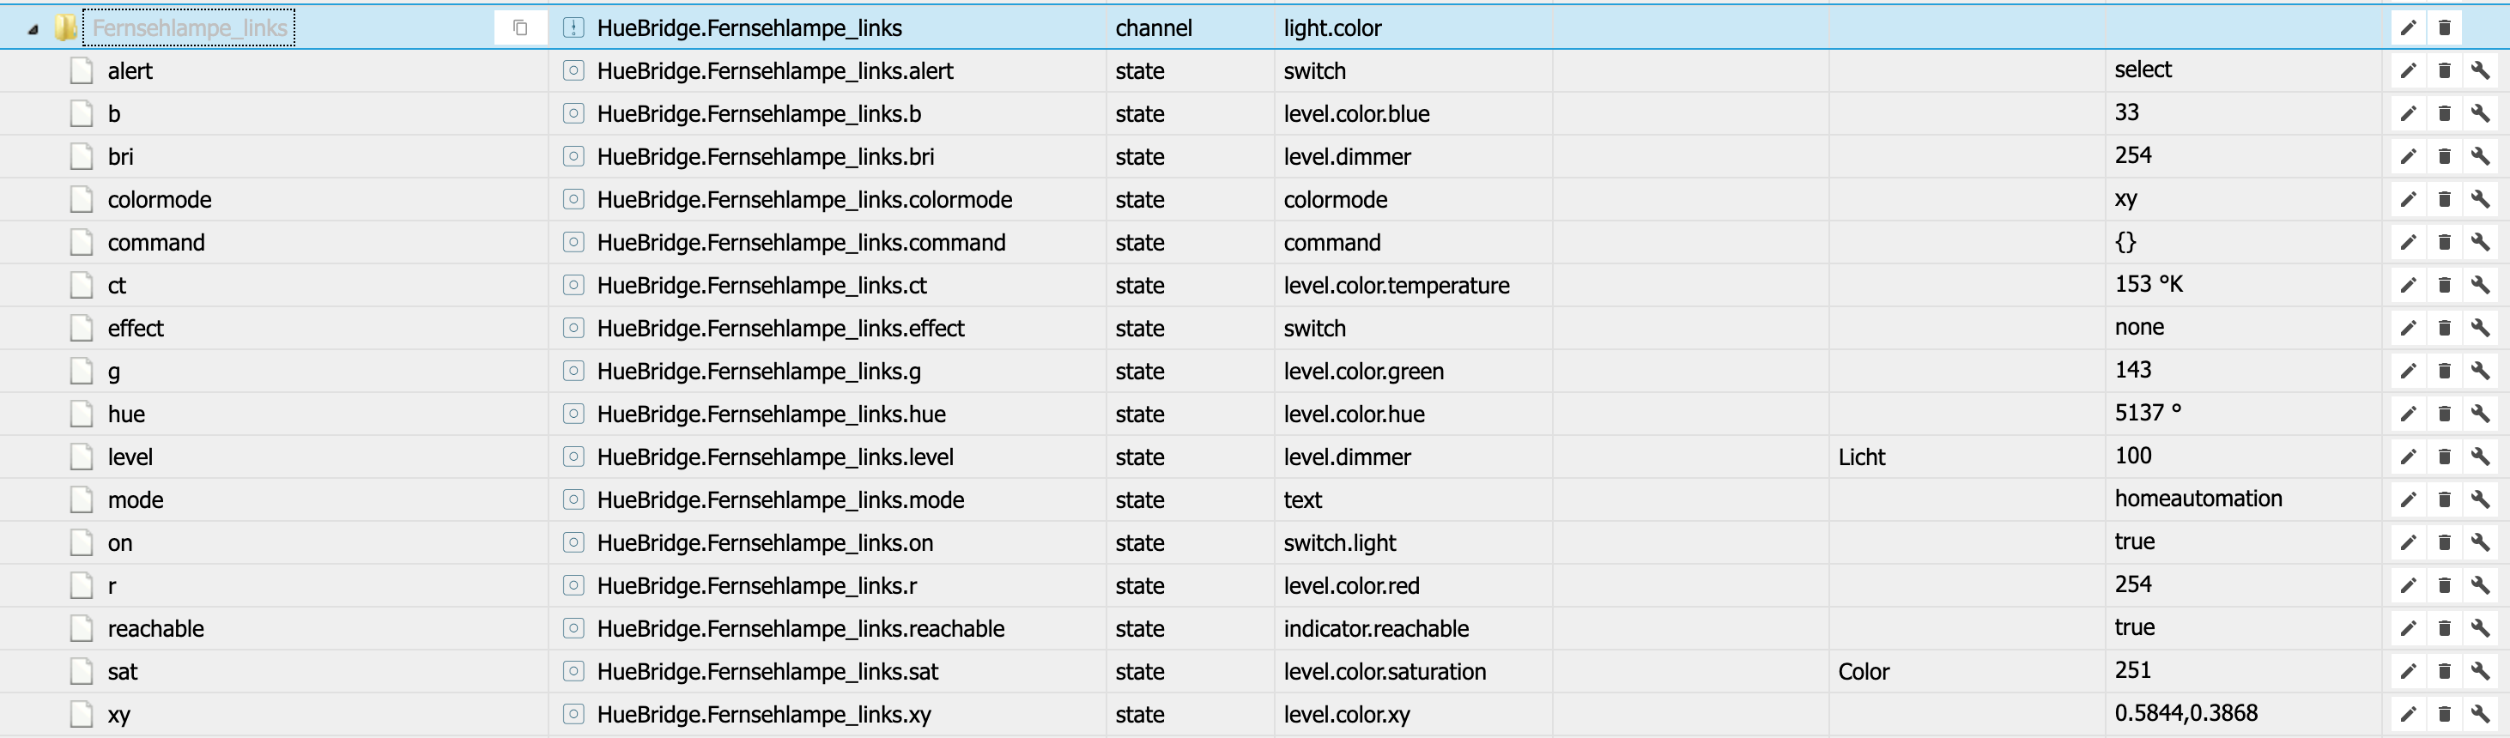Viewport: 2510px width, 738px height.
Task: Delete the ct state
Action: tap(2444, 285)
